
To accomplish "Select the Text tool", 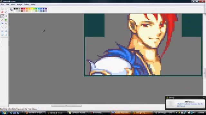I will (x=6, y=23).
